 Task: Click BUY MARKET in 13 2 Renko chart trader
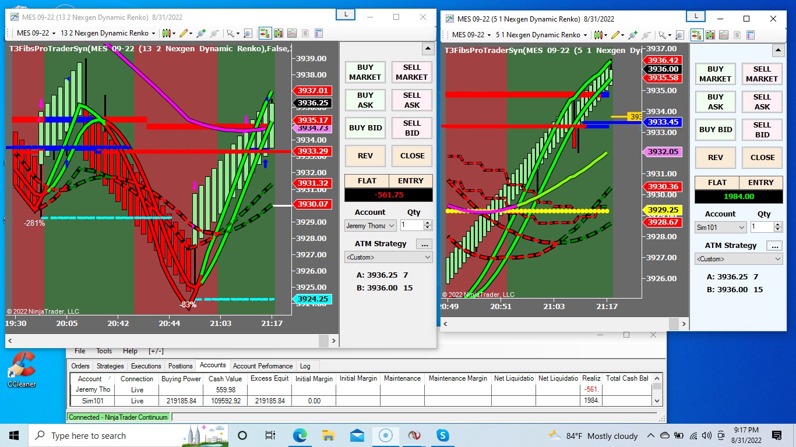365,72
